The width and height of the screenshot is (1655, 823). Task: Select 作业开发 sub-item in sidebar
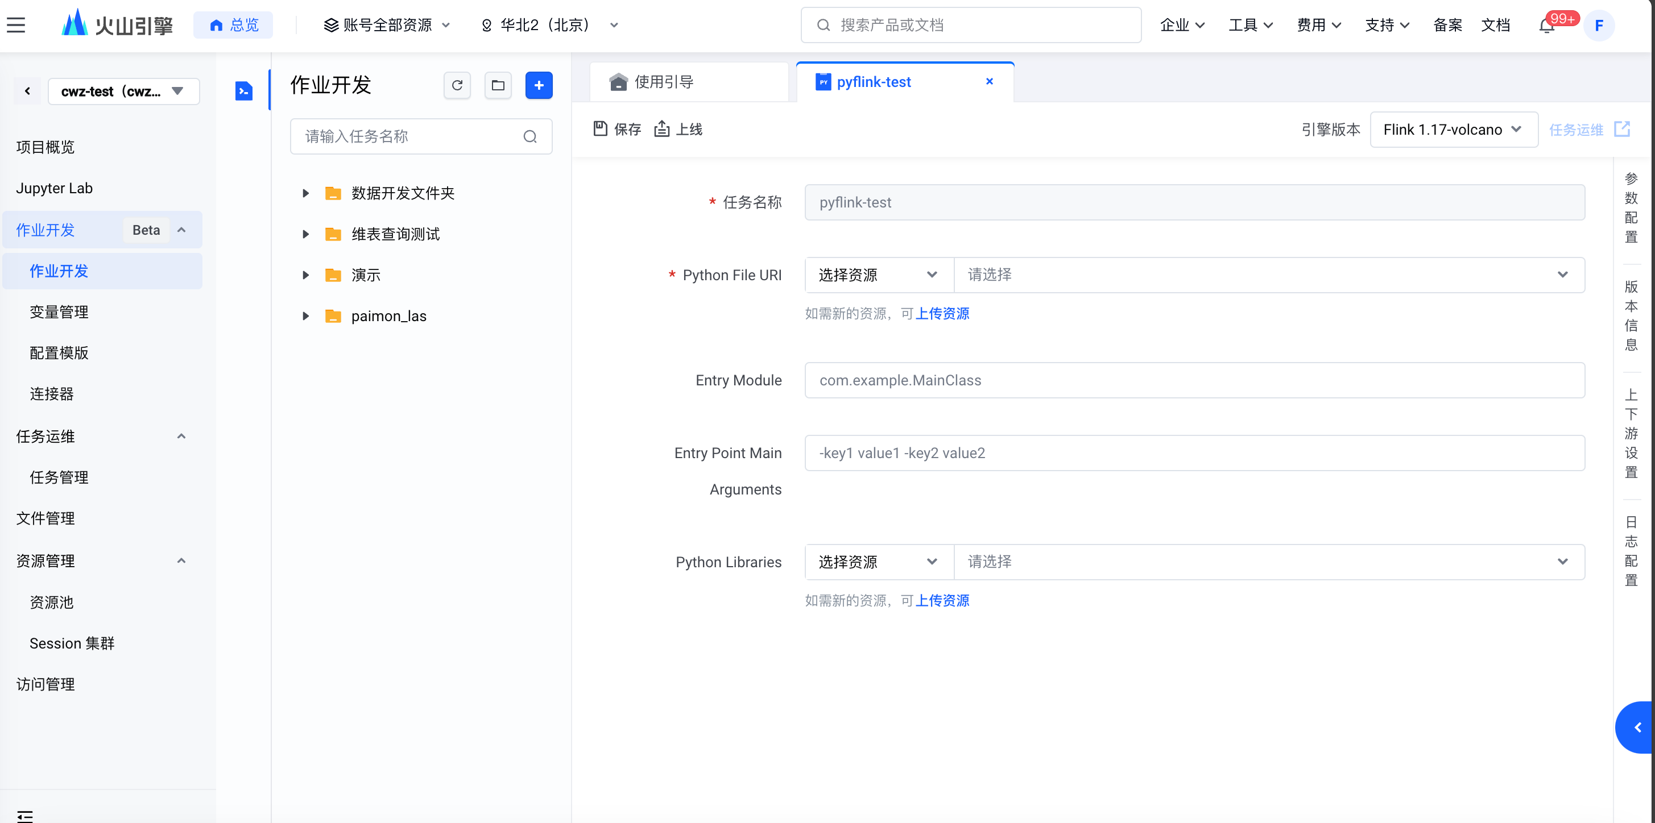(x=102, y=271)
